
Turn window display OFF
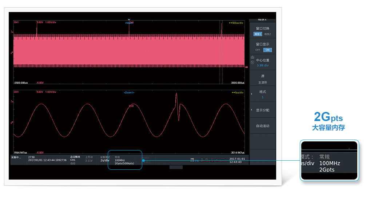pyautogui.click(x=258, y=50)
